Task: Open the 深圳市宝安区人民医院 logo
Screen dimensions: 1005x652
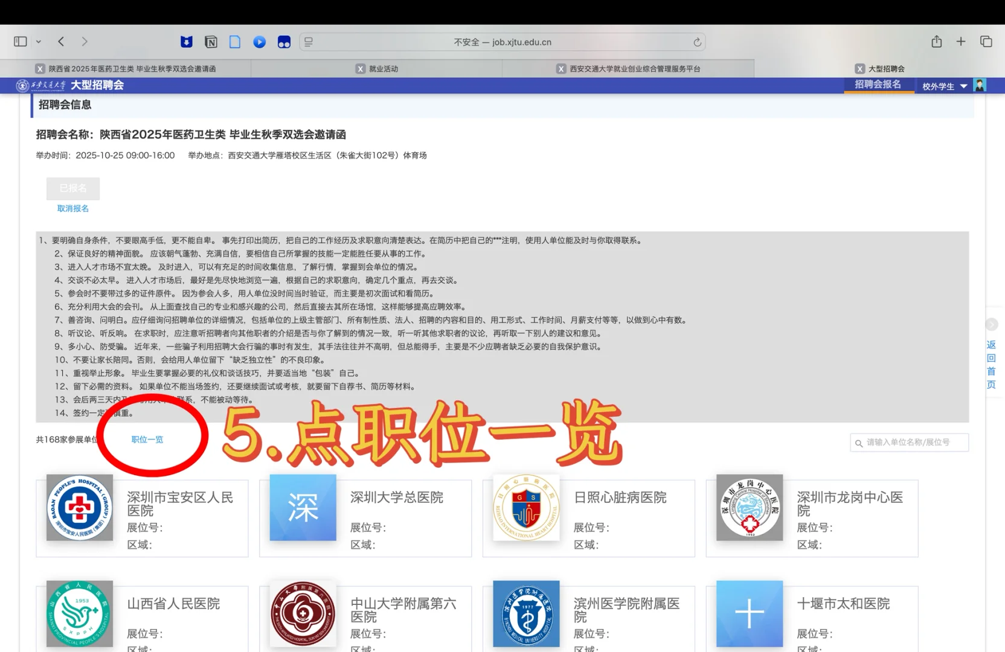Action: click(80, 507)
